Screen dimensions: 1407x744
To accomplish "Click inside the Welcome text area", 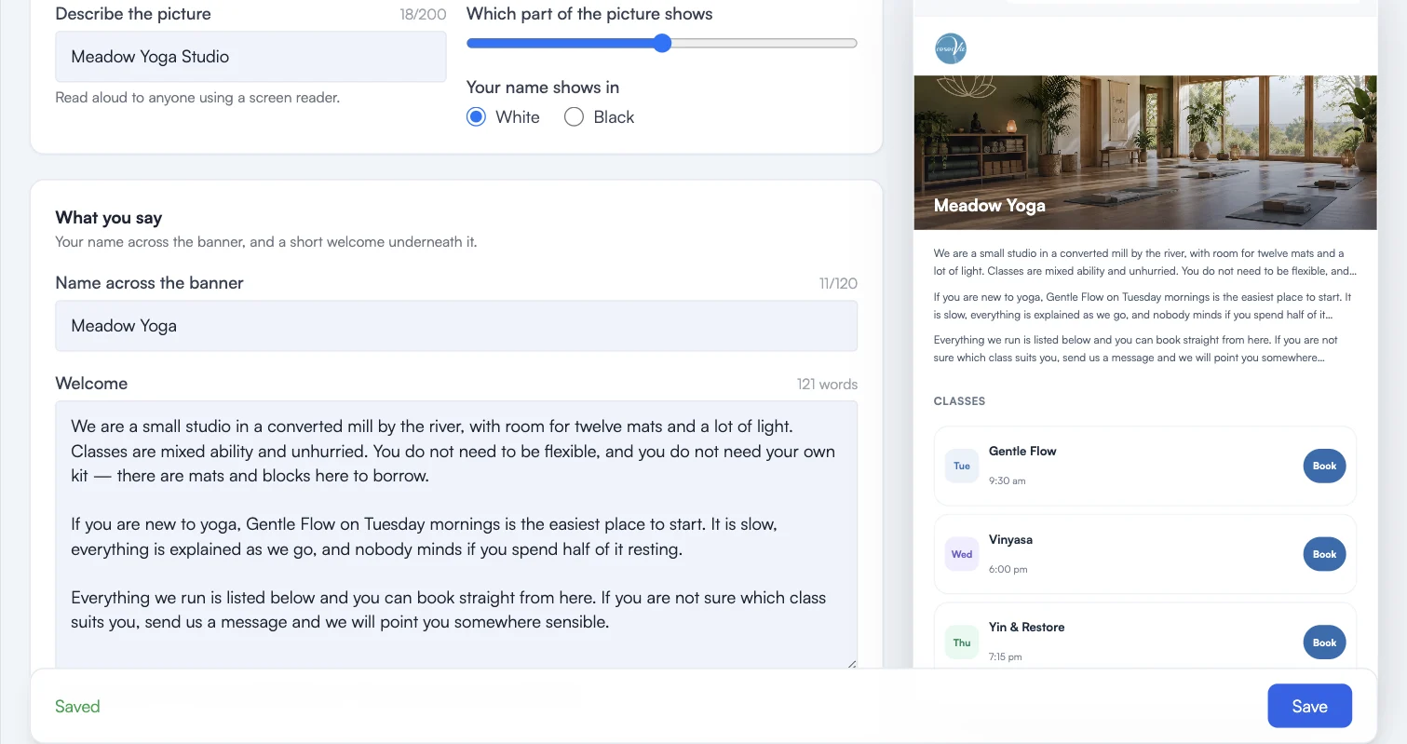I will (456, 534).
